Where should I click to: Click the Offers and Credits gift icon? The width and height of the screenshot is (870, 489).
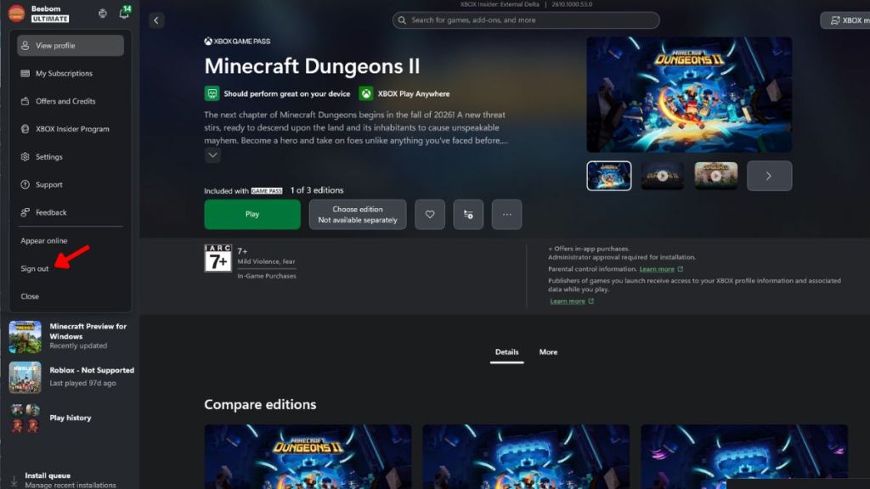coord(25,101)
